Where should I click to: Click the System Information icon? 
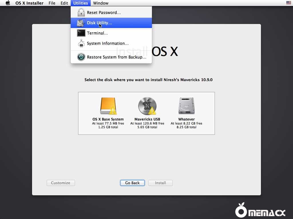click(81, 43)
